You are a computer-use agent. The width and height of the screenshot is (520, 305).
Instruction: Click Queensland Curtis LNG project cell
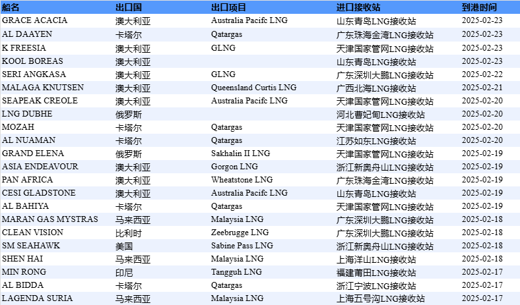pos(253,88)
